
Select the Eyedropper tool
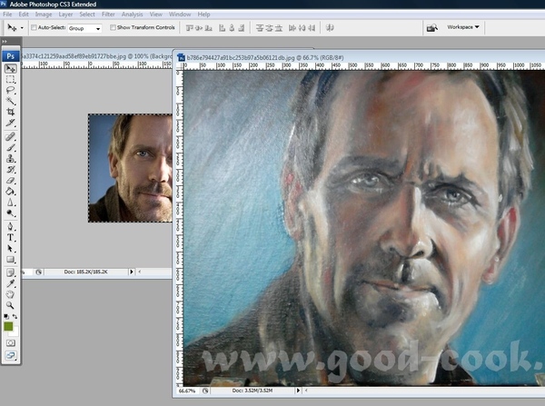tap(10, 283)
